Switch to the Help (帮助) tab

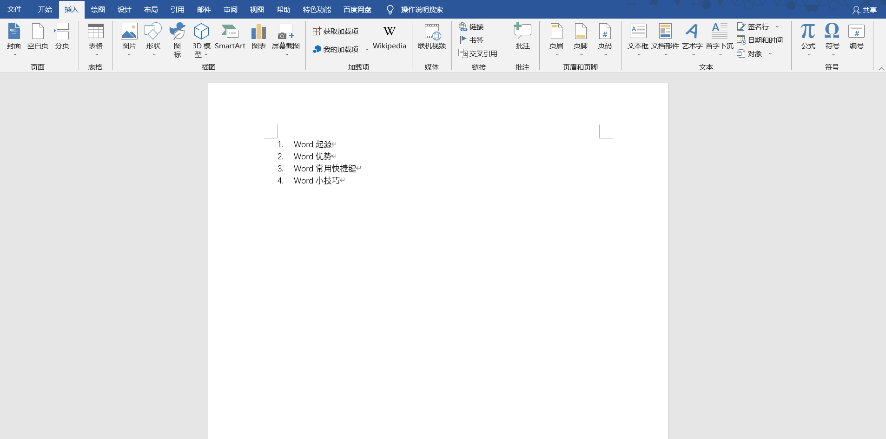283,9
